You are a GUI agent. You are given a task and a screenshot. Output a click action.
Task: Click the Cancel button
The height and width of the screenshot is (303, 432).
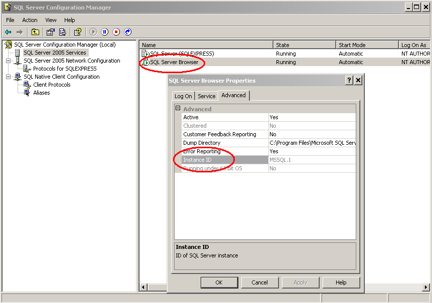coord(260,282)
